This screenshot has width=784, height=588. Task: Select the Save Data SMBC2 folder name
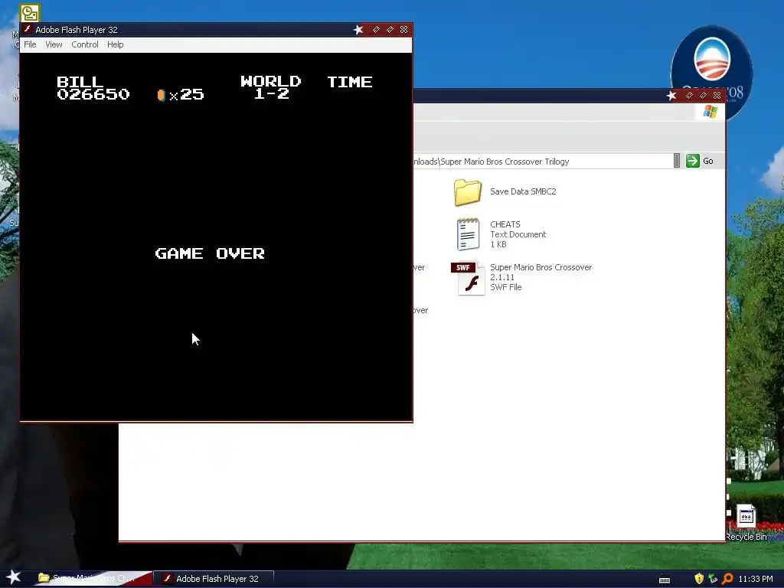(523, 191)
